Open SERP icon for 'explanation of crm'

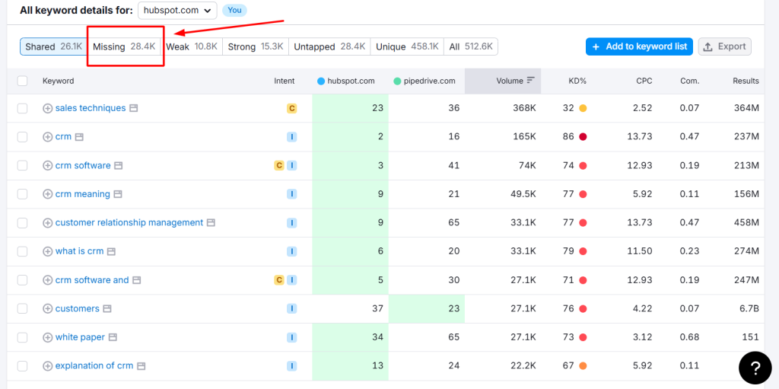click(x=141, y=366)
